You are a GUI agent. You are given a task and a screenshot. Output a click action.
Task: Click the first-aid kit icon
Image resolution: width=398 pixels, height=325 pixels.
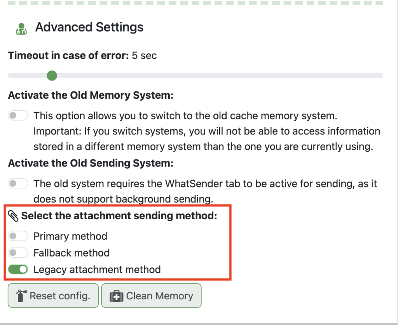(116, 296)
